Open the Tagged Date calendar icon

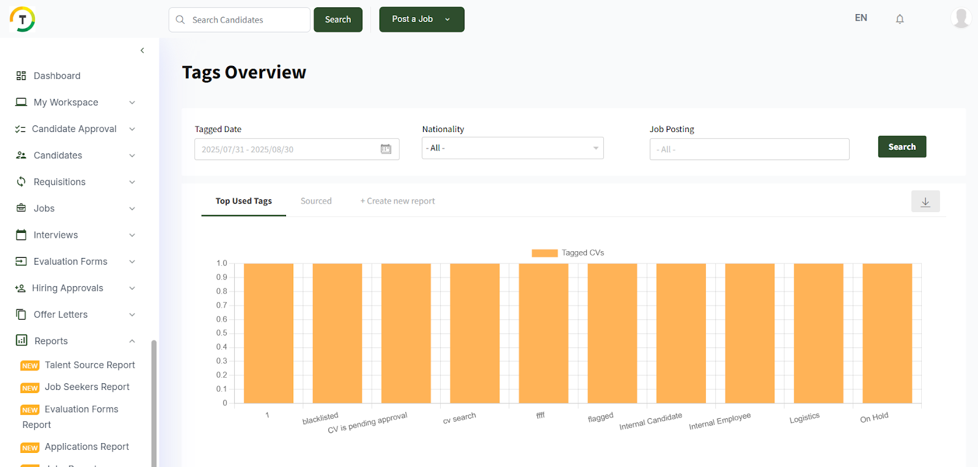click(386, 149)
